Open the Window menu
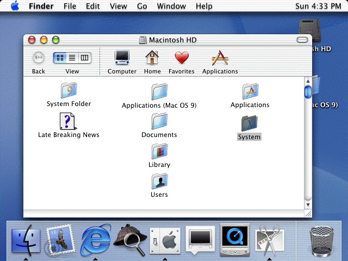 171,6
